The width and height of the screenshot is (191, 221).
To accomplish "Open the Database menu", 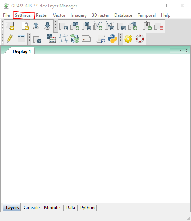I will pos(123,15).
